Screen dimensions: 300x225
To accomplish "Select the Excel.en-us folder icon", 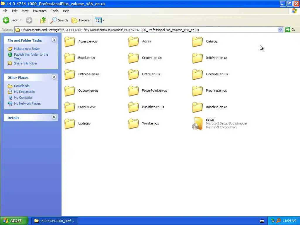I will coord(70,58).
